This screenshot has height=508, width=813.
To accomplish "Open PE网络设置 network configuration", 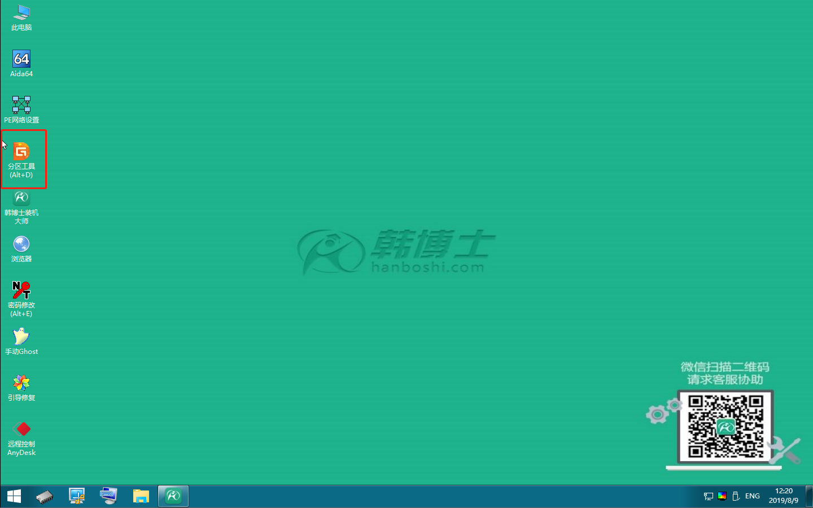I will 21,105.
